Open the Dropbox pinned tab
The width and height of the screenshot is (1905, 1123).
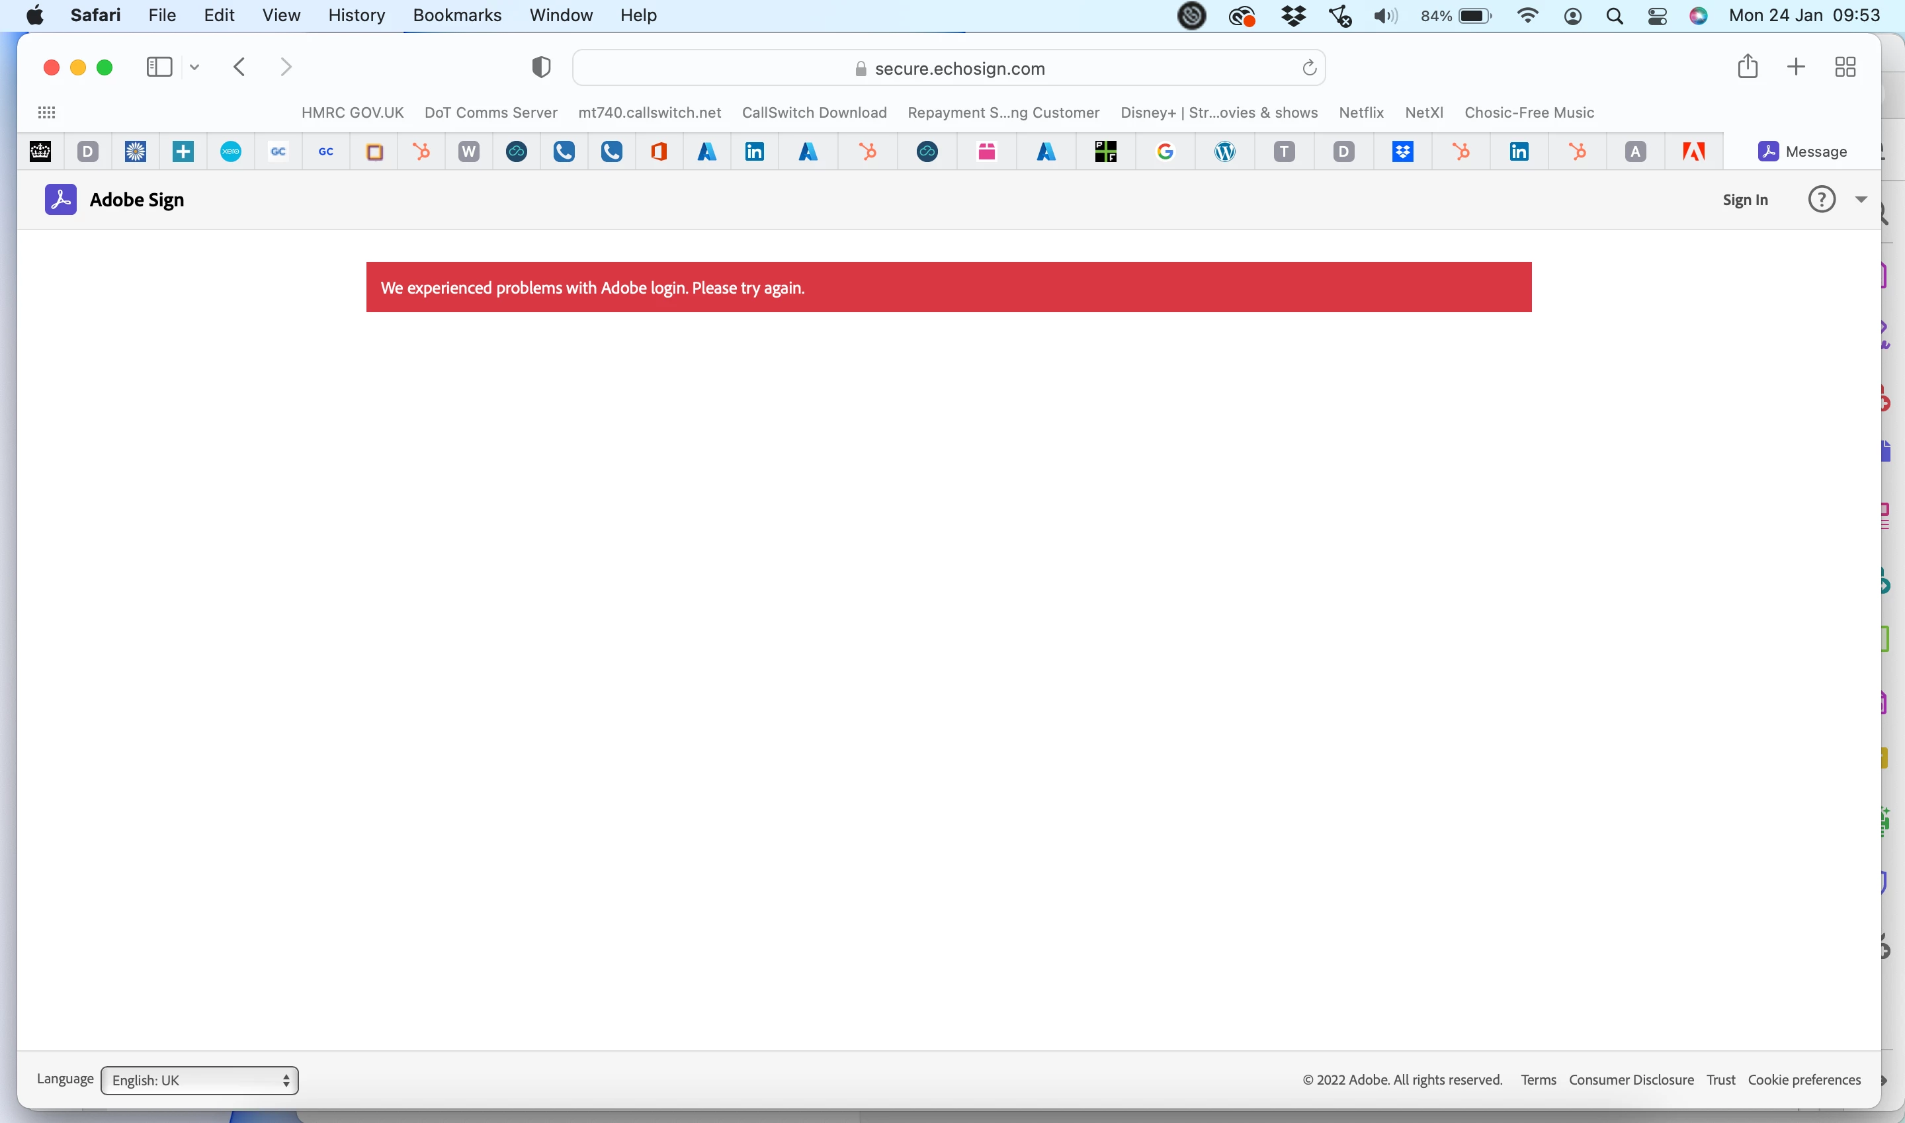pos(1402,151)
